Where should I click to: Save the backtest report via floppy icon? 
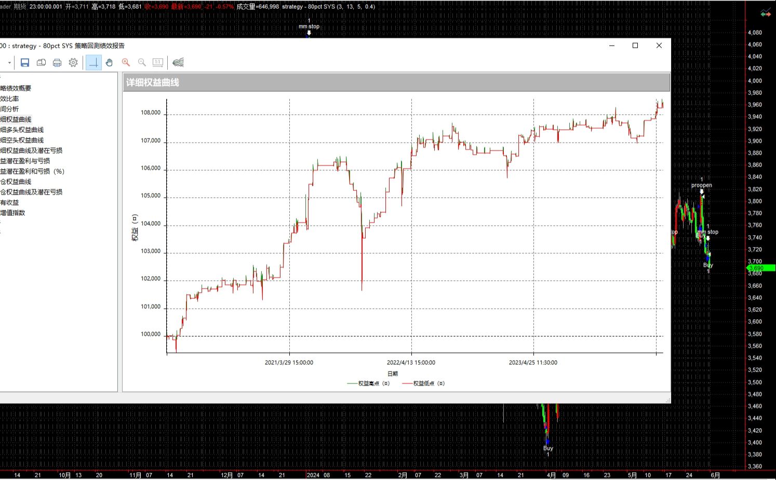click(24, 63)
